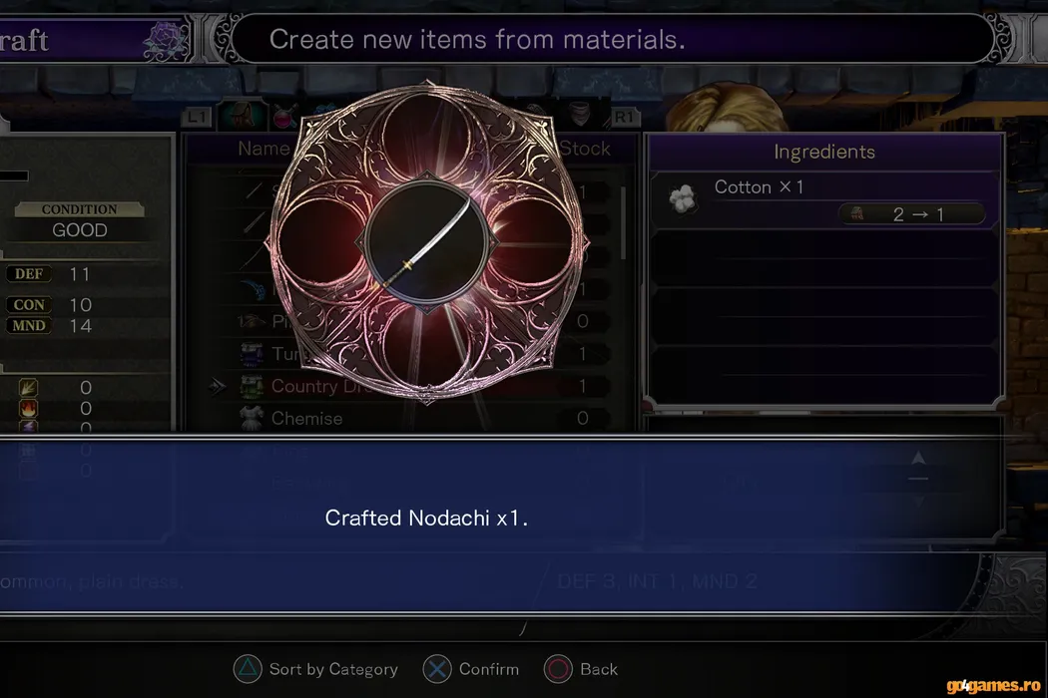This screenshot has height=698, width=1048.
Task: Click the up arrow in dialog box
Action: coord(918,459)
